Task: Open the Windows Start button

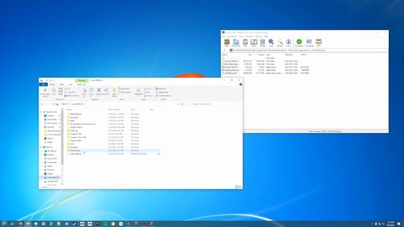Action: coord(4,224)
